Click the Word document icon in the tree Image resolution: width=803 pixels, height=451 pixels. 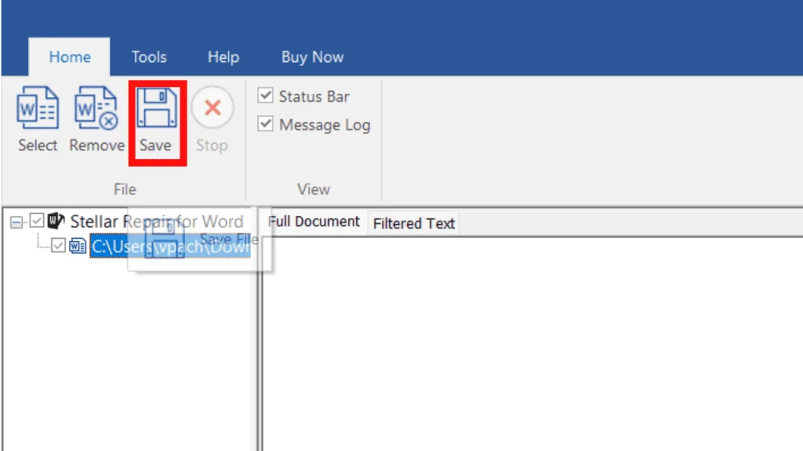pyautogui.click(x=77, y=245)
